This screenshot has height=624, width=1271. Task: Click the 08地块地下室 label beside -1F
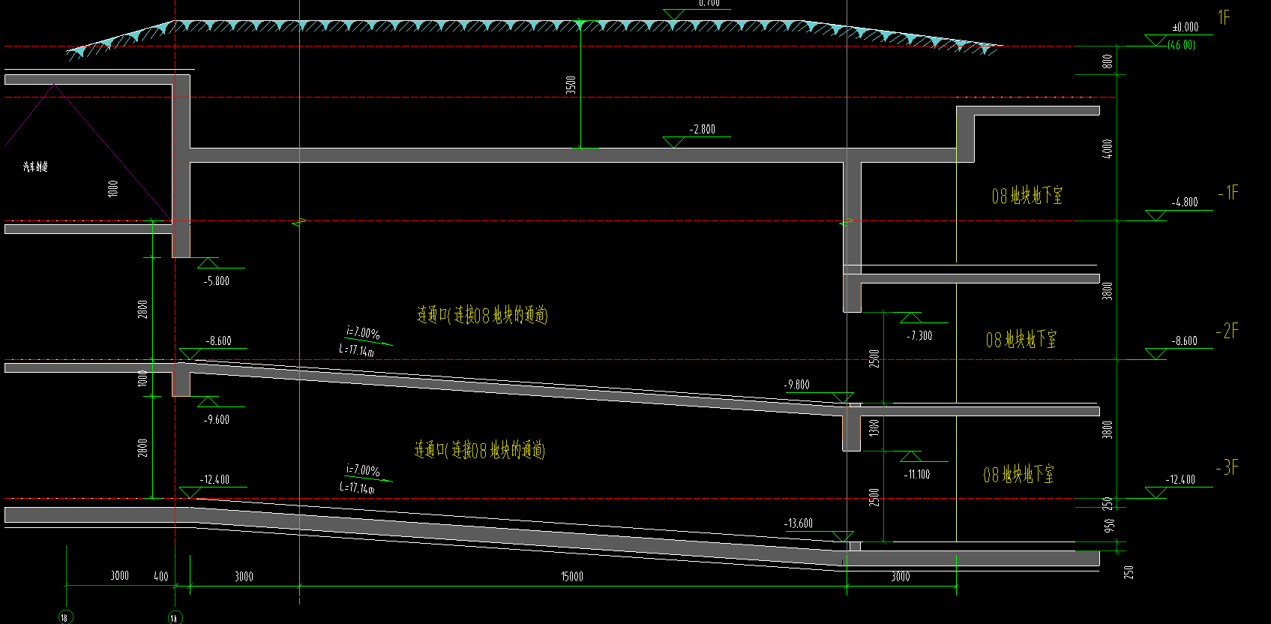point(1027,196)
